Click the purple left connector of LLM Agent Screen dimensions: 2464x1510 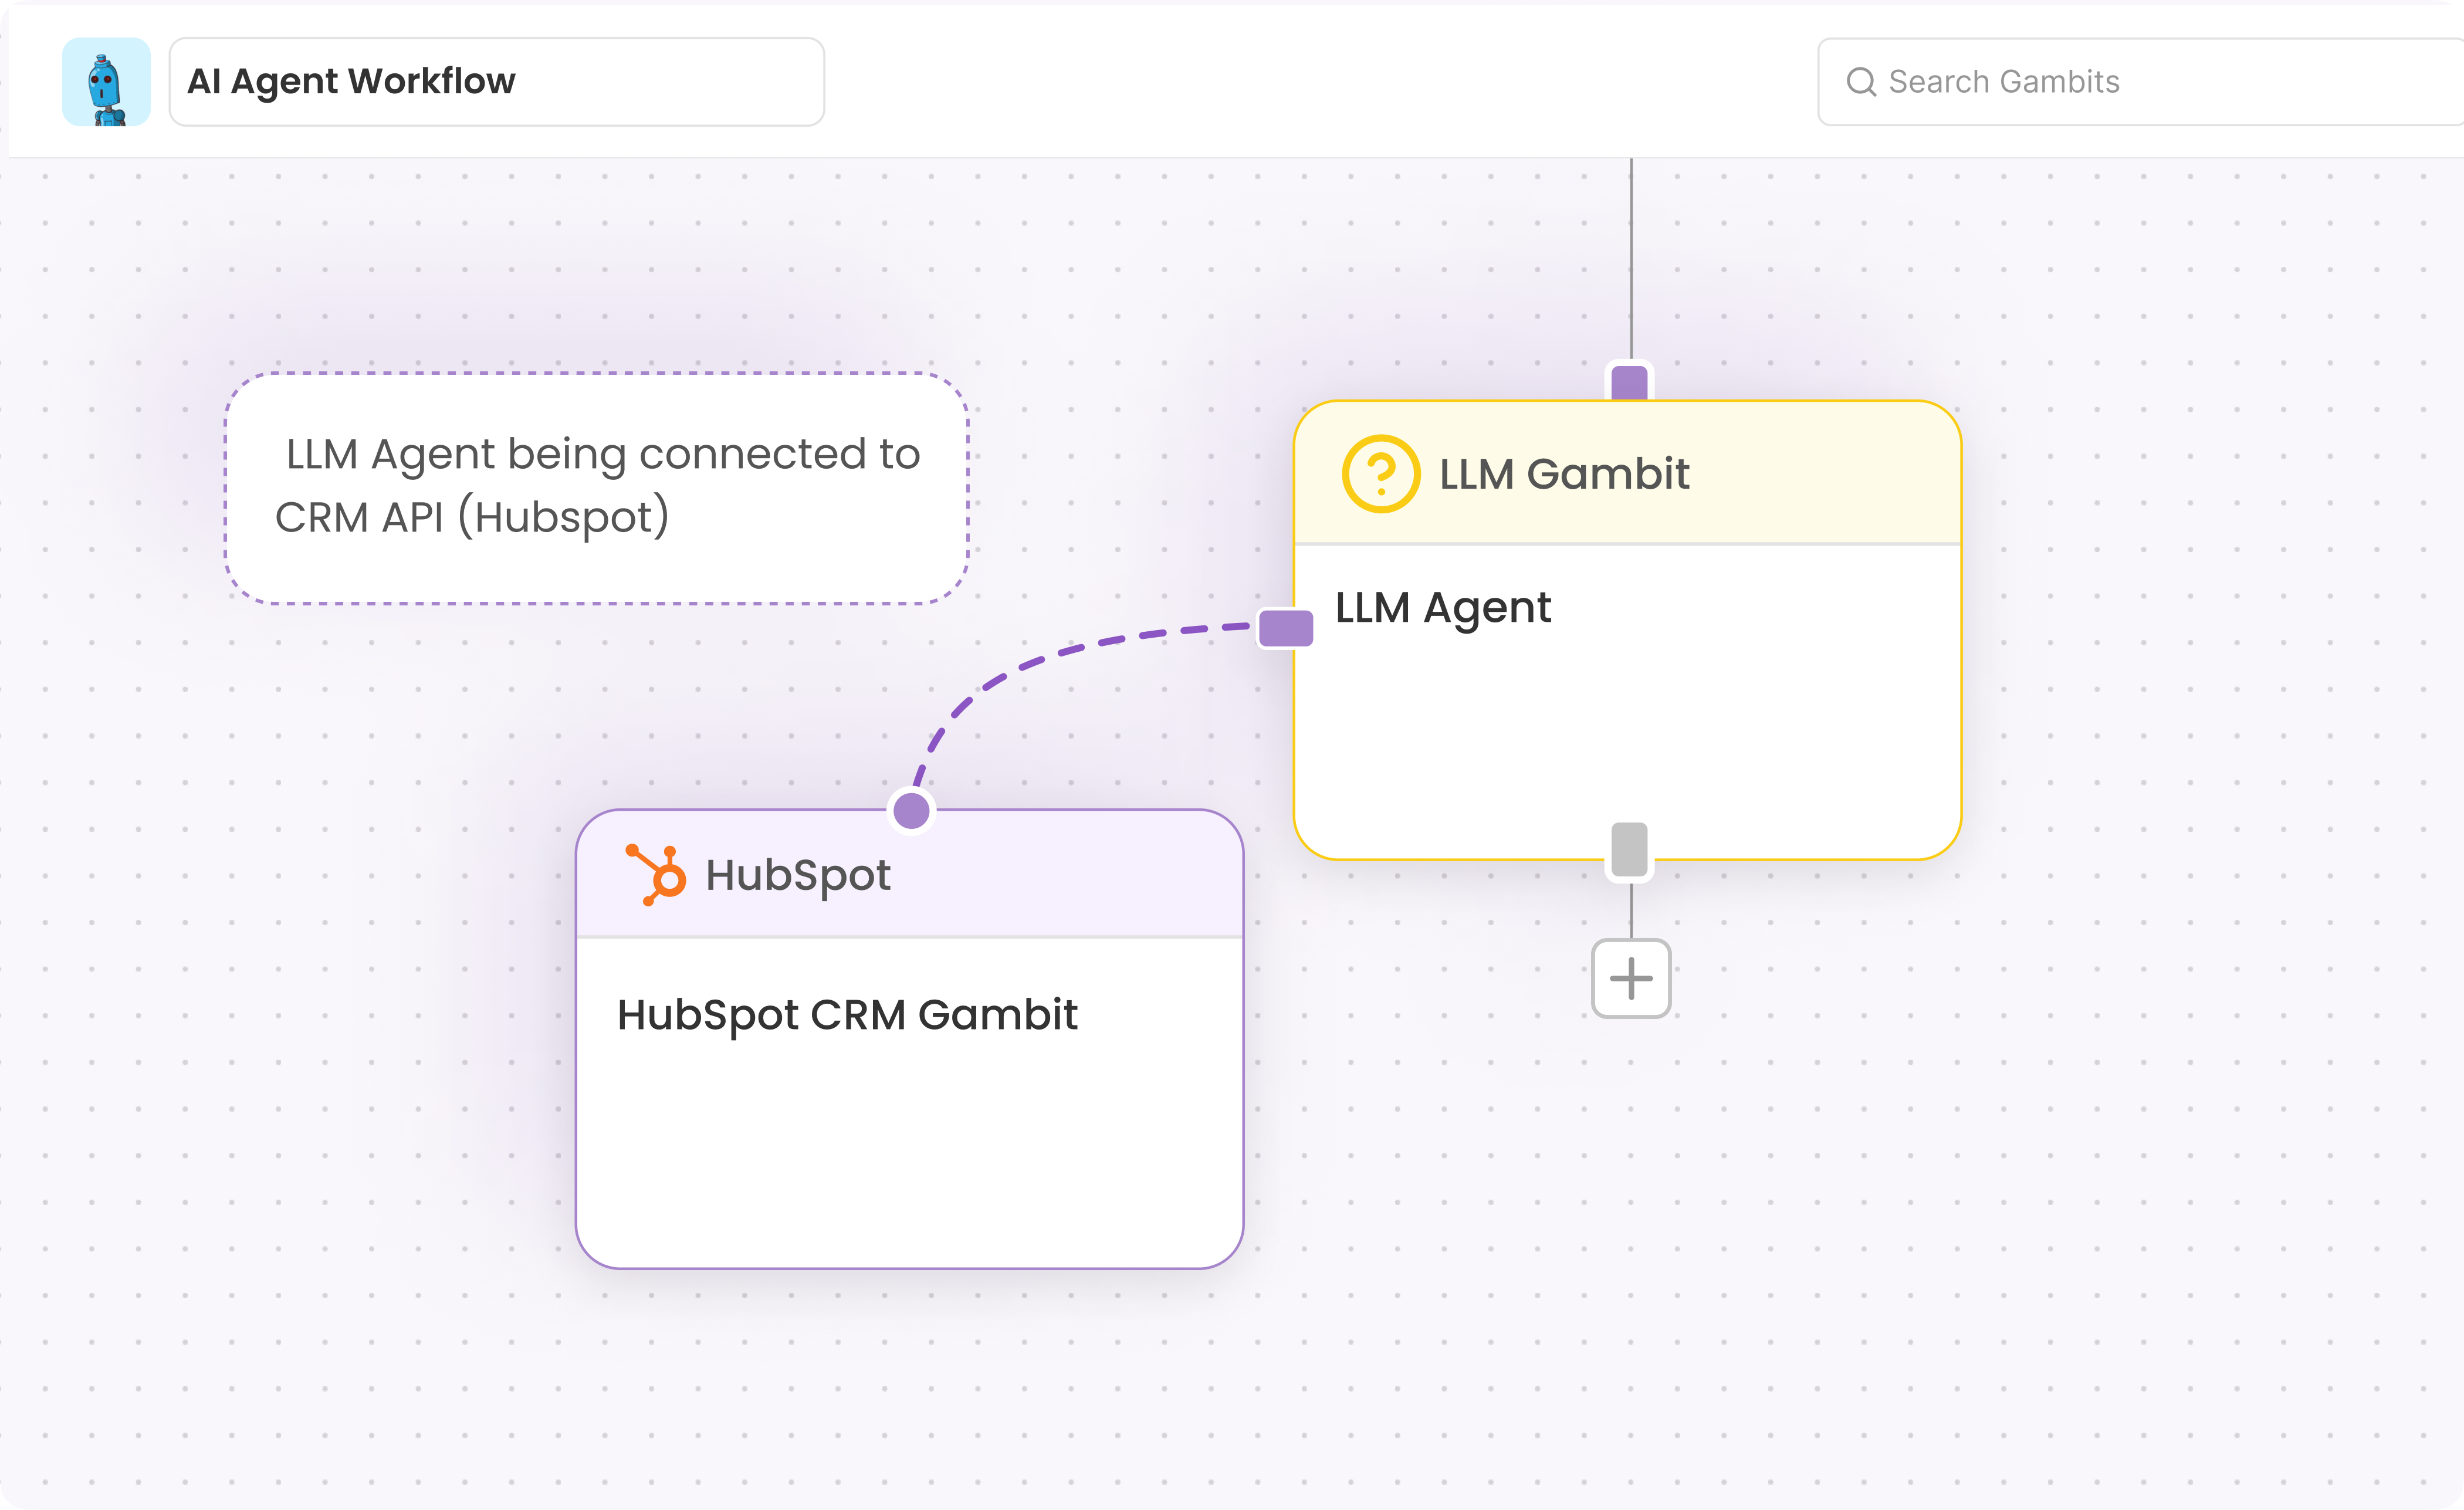tap(1286, 628)
